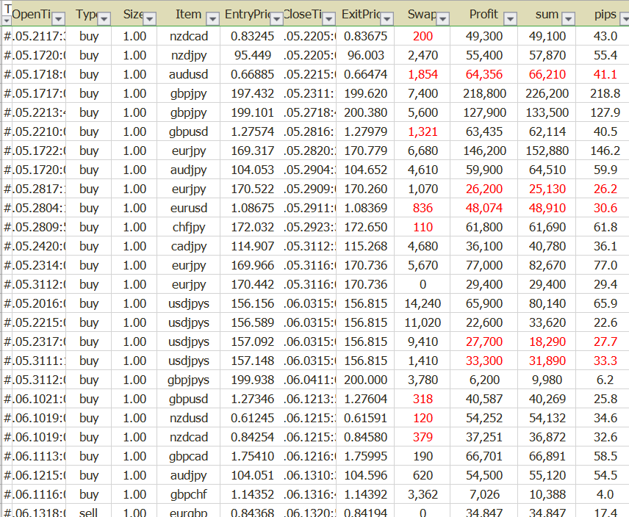
Task: Click the chfjpy item cell
Action: coord(189,227)
